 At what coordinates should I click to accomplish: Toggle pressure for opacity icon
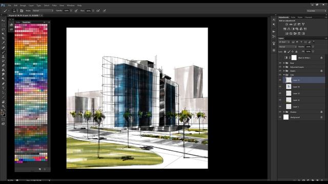[x=76, y=11]
